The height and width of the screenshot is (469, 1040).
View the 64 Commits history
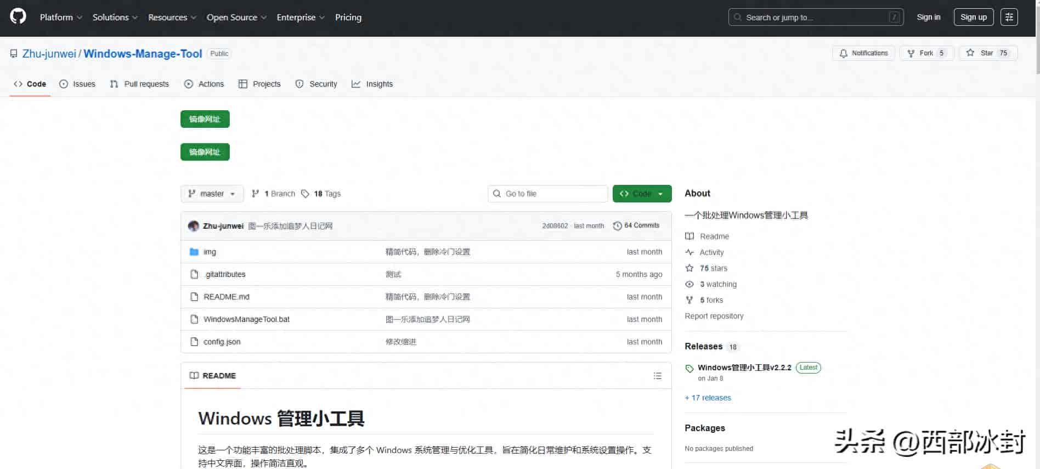coord(636,225)
